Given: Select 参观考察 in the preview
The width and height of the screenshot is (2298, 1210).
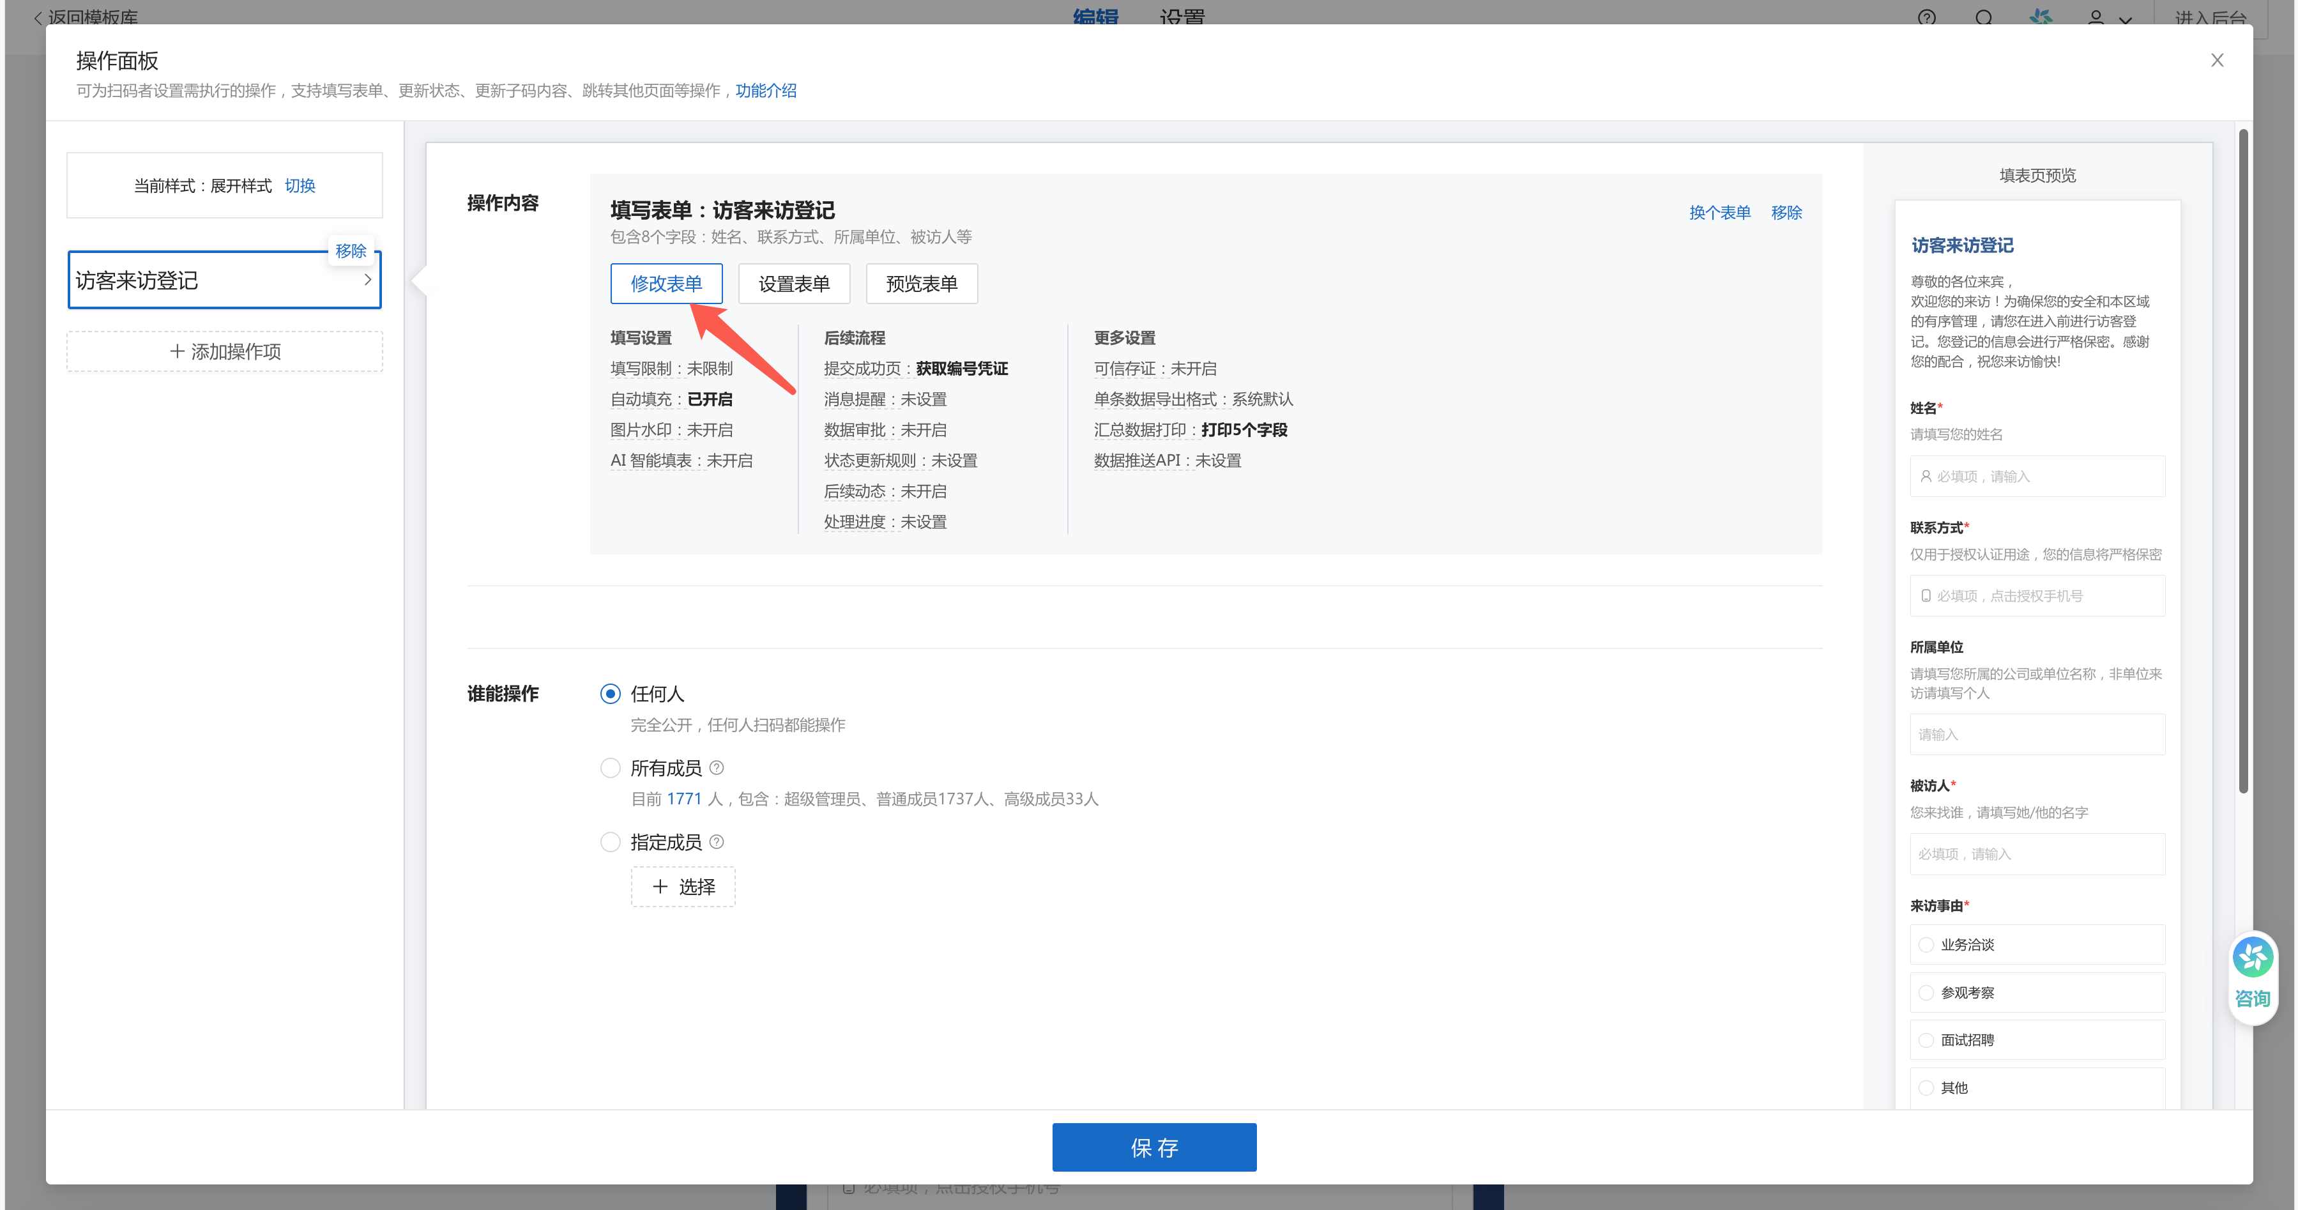Looking at the screenshot, I should pos(2037,992).
